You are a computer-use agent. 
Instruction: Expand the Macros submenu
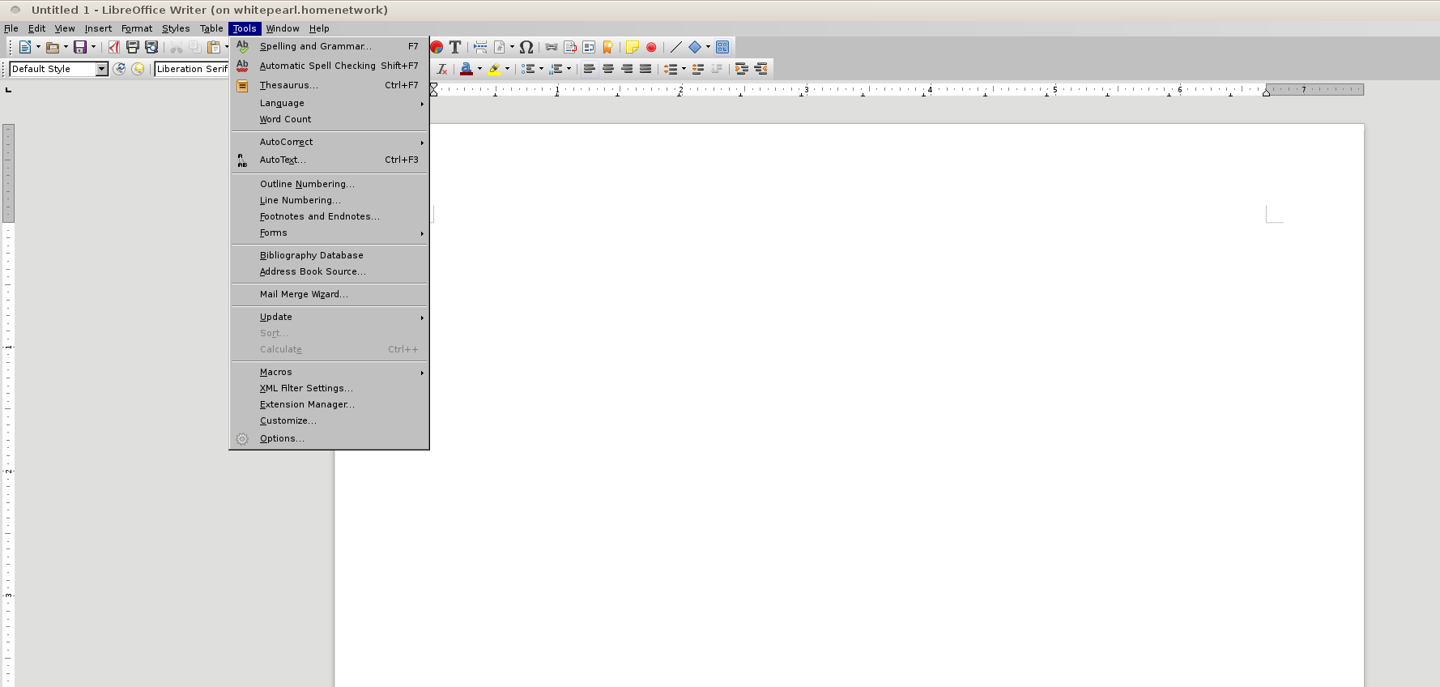click(x=330, y=372)
